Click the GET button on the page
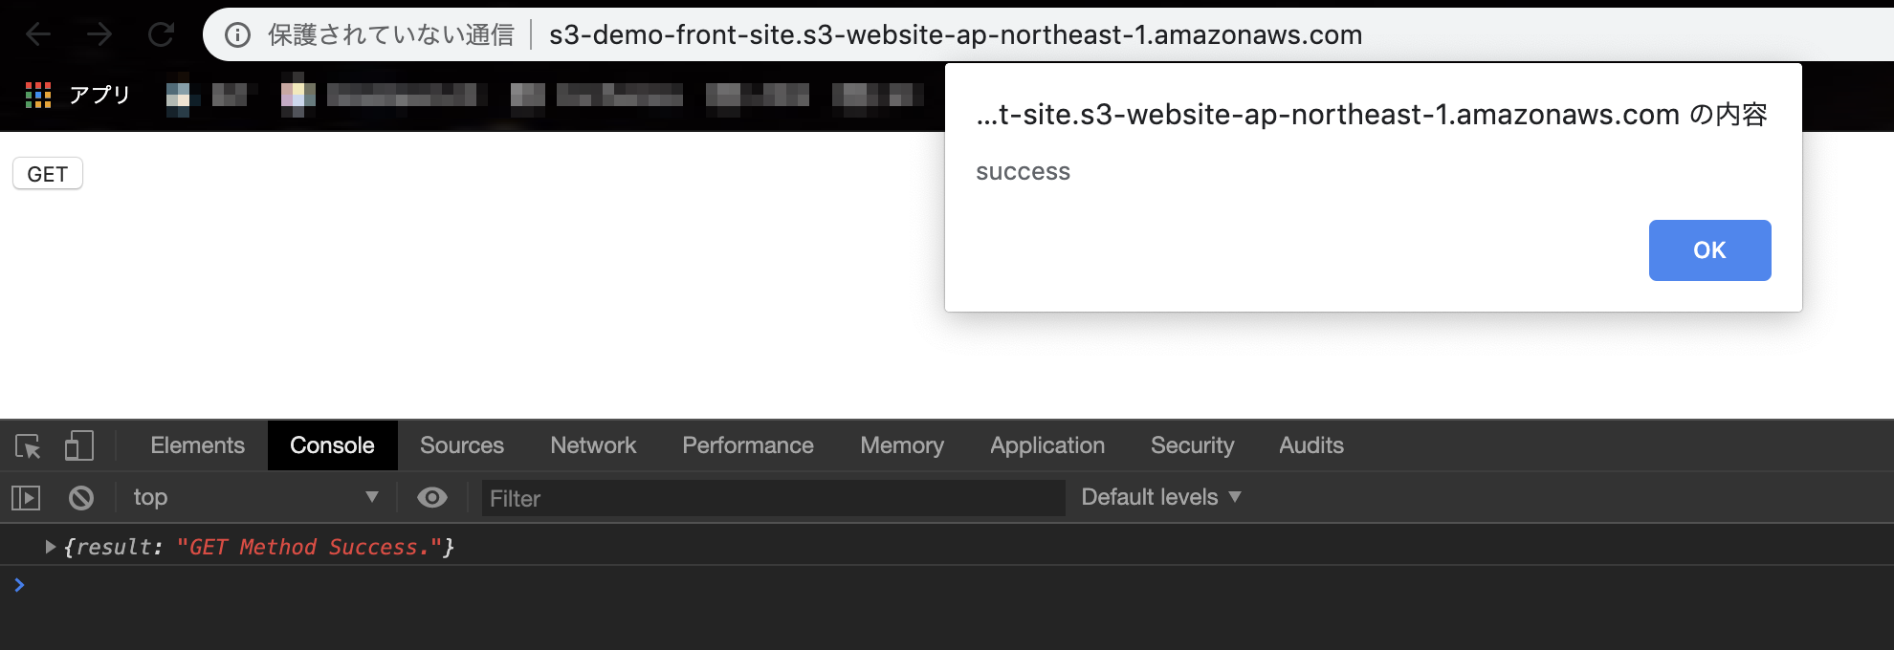 [47, 173]
